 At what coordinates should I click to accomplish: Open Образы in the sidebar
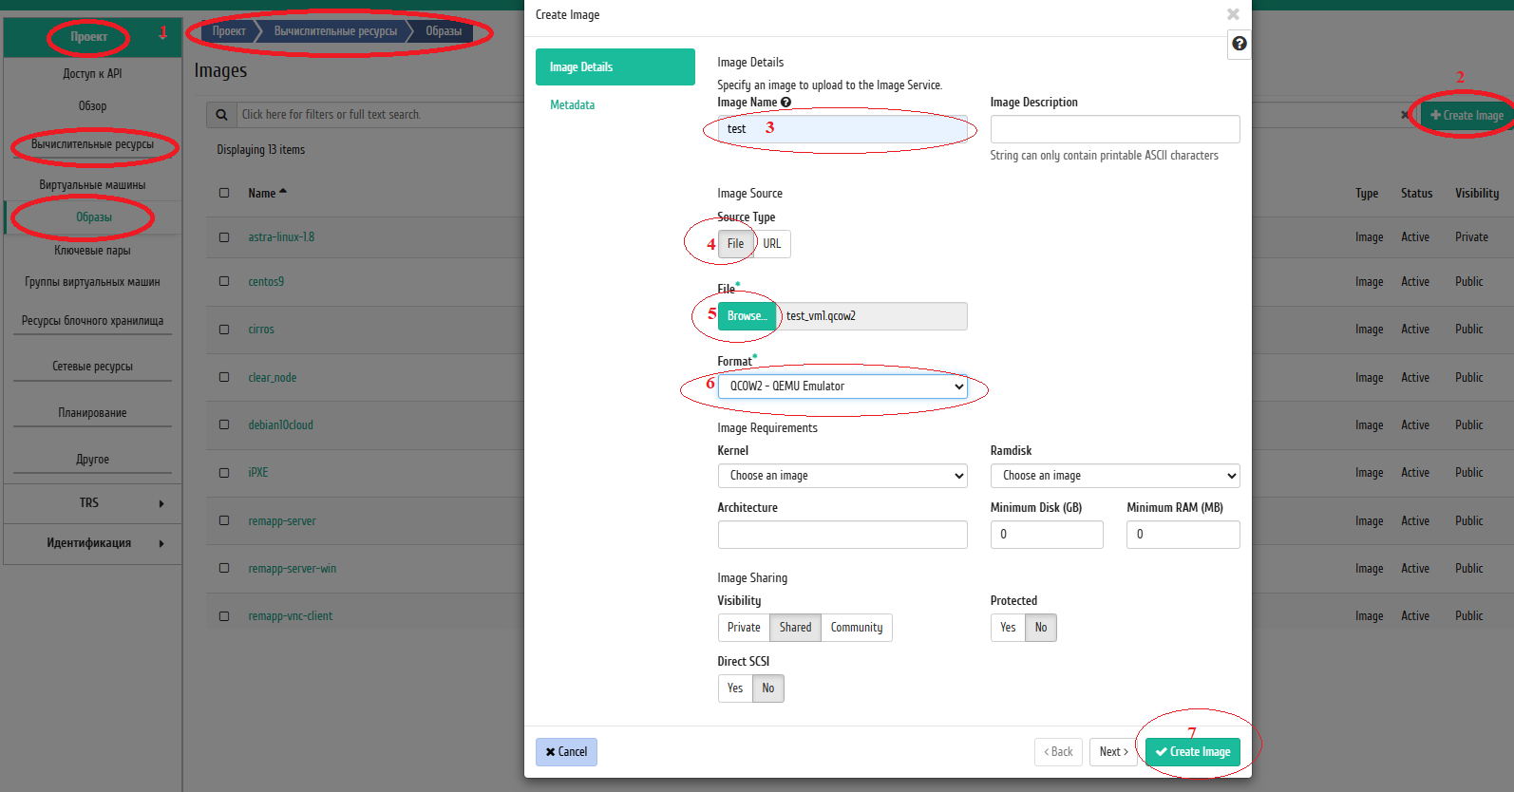click(94, 217)
